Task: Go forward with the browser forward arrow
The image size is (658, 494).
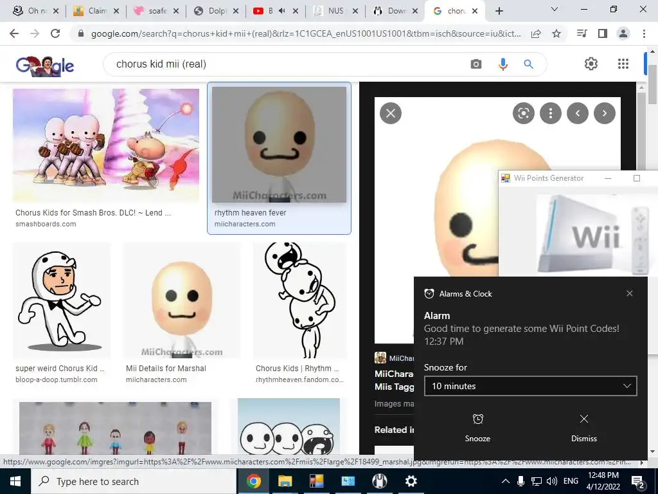Action: pos(35,33)
